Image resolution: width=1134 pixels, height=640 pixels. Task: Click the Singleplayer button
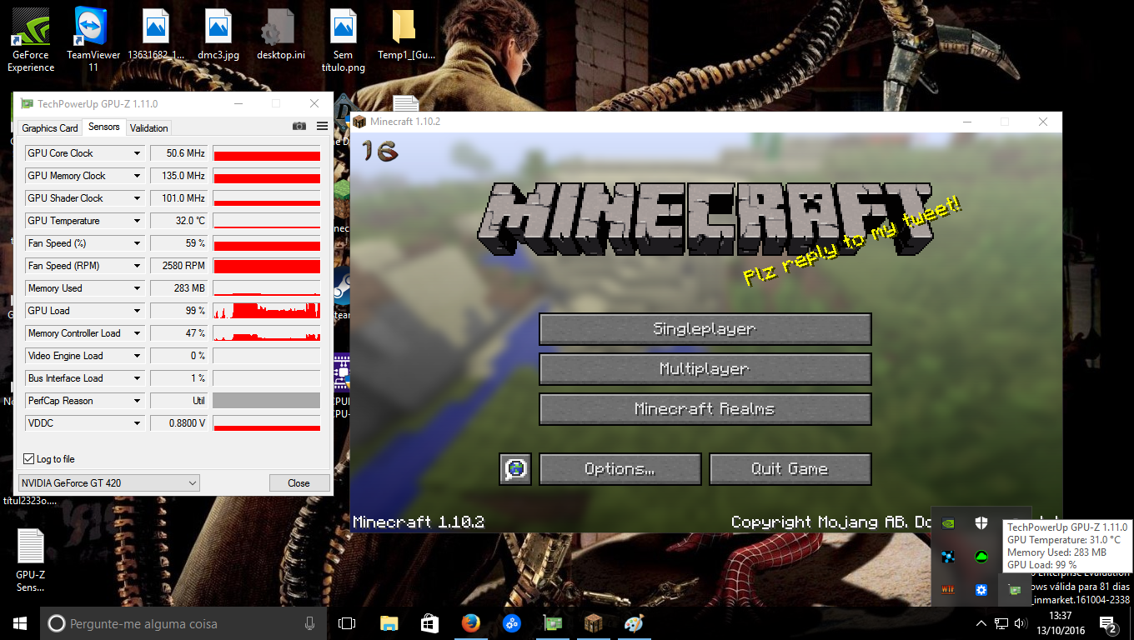click(705, 329)
